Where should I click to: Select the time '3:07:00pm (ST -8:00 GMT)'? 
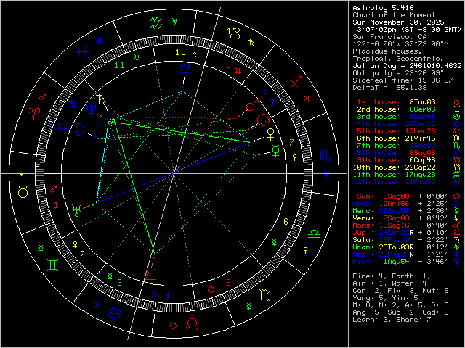coord(409,30)
